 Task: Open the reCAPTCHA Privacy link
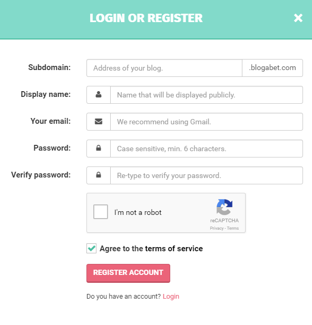(217, 228)
